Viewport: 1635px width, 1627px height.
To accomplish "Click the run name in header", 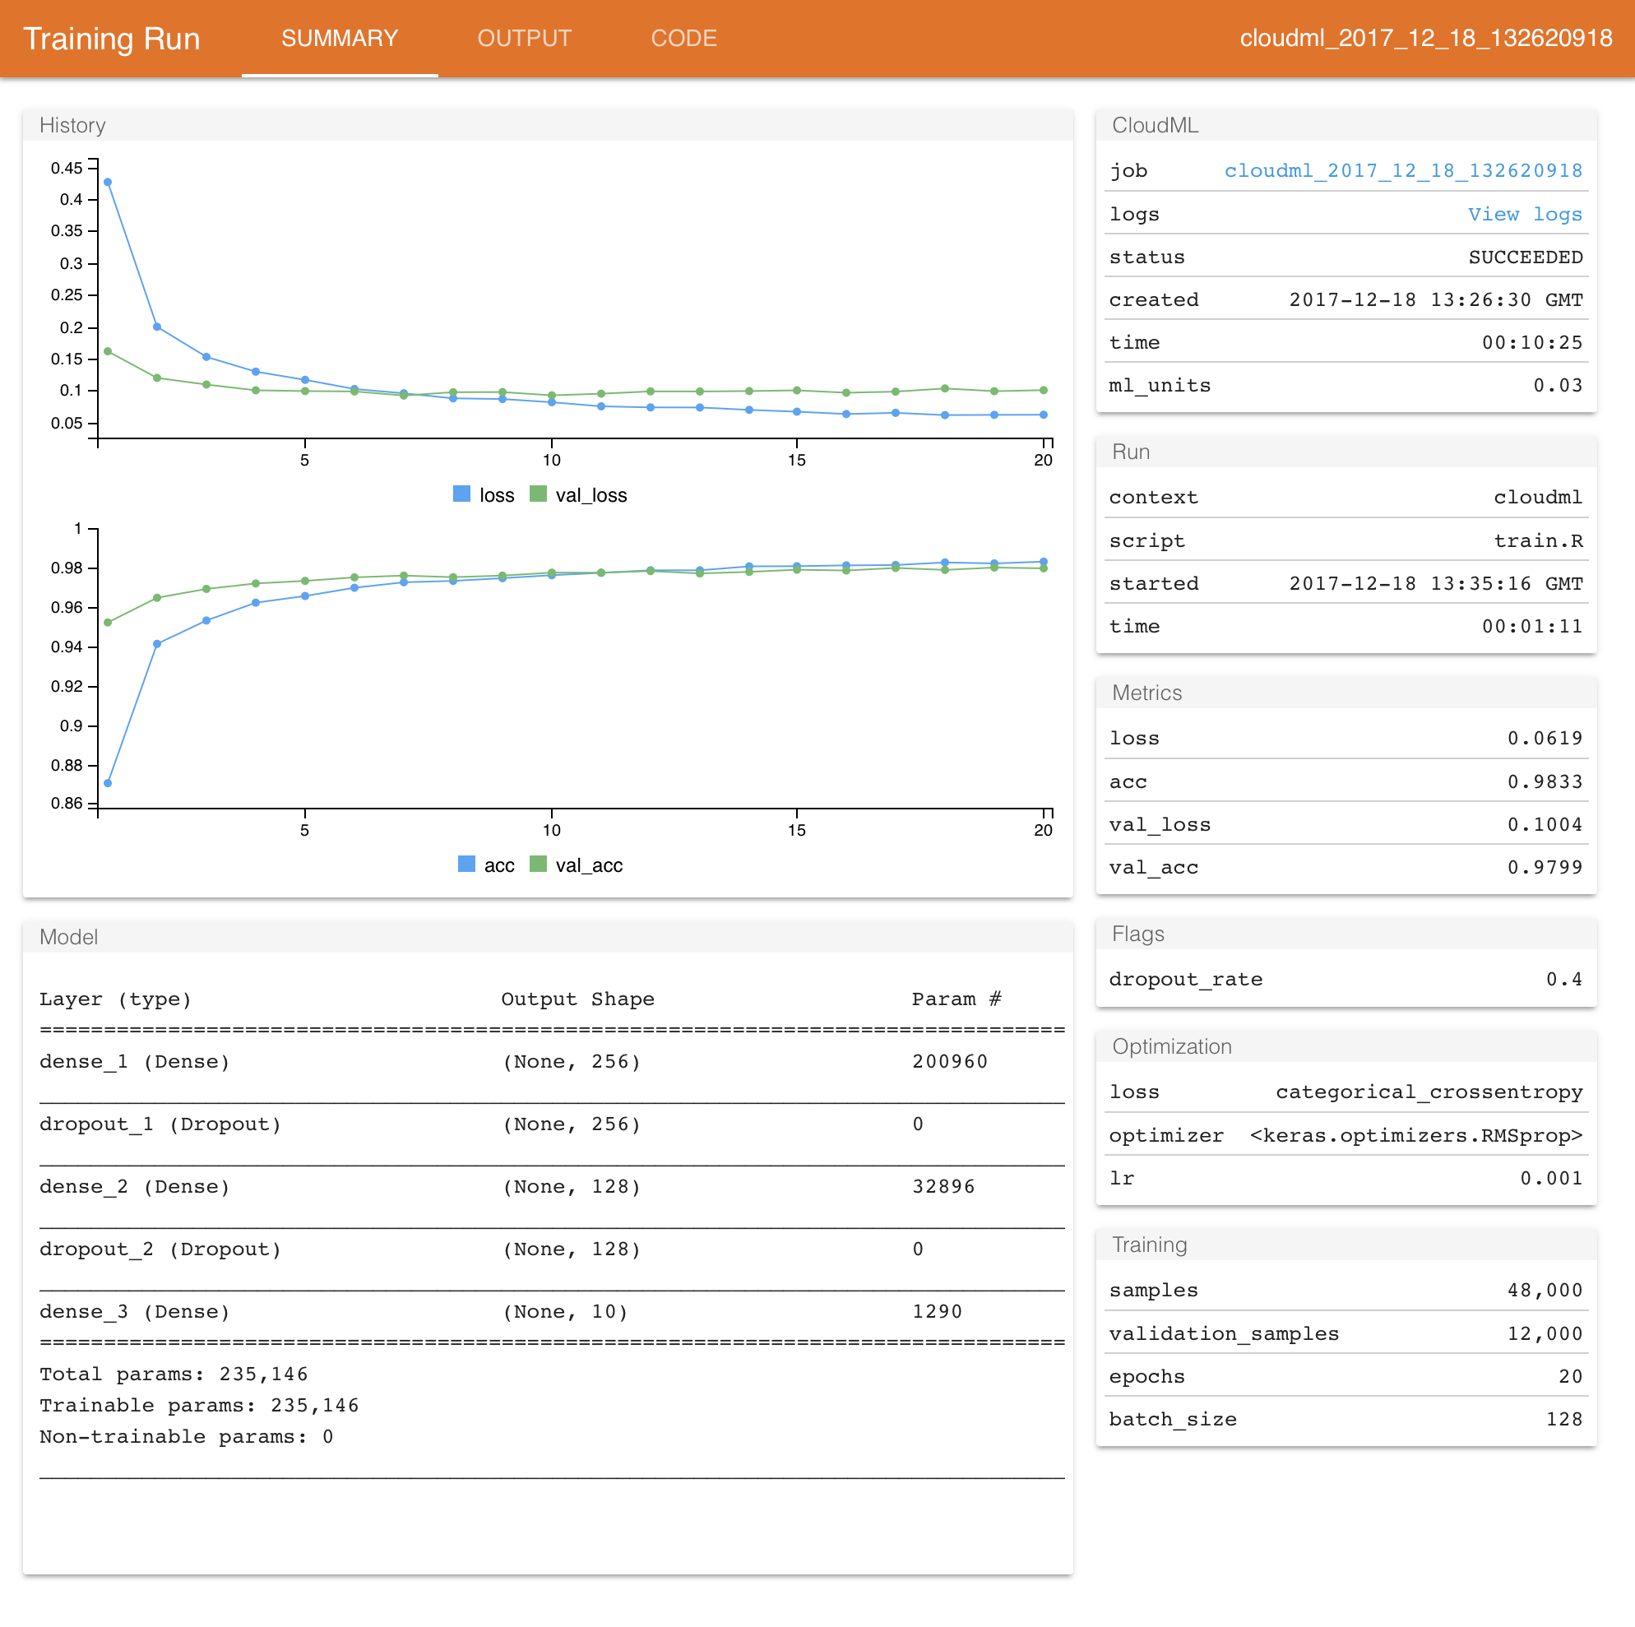I will [1425, 38].
